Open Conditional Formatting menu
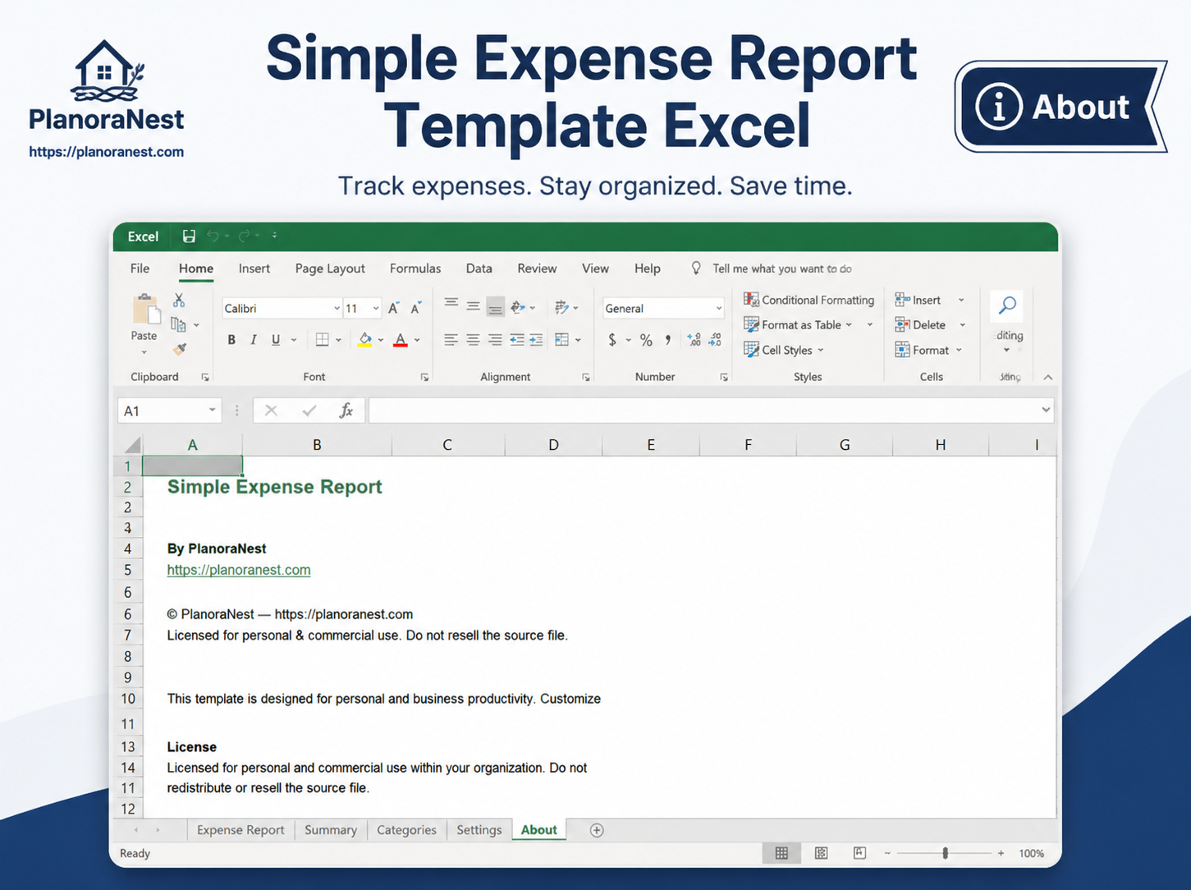The height and width of the screenshot is (890, 1191). (809, 300)
